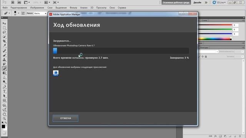Select the Quick Selection tool

(4, 37)
